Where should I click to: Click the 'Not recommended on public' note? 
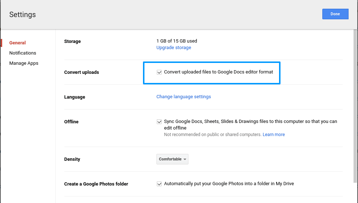pos(212,135)
